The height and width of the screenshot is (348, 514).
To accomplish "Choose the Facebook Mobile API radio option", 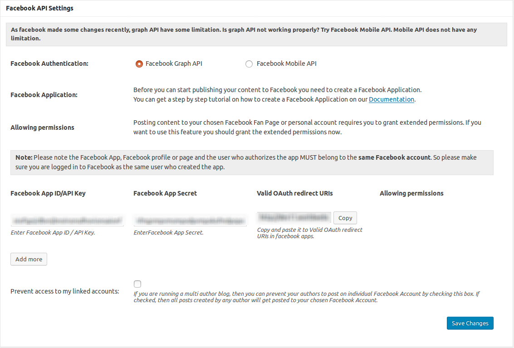I will tap(249, 64).
